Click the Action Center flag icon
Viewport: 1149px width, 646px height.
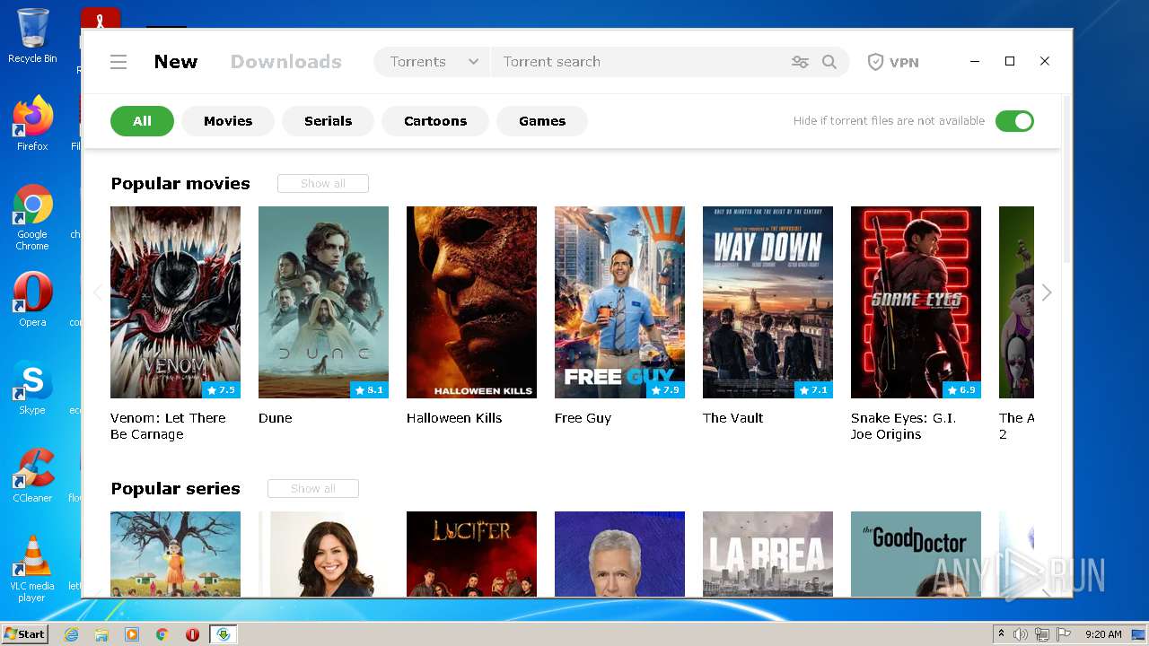[x=1063, y=634]
